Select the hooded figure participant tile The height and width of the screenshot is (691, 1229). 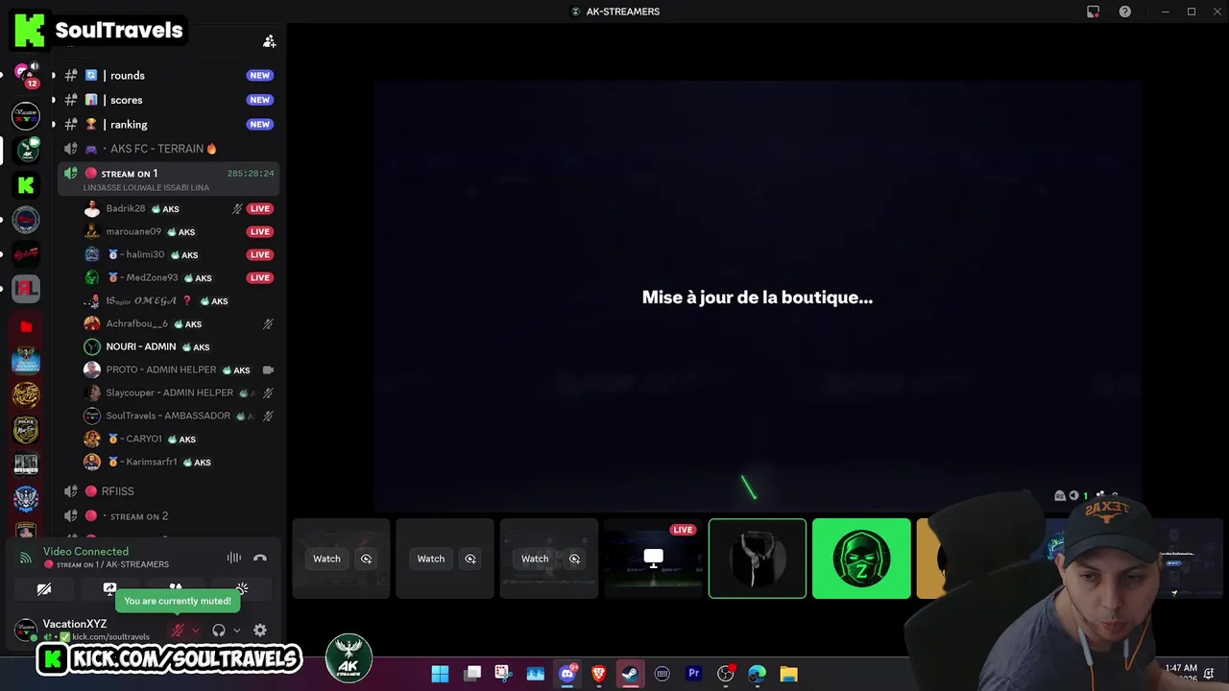click(x=758, y=559)
